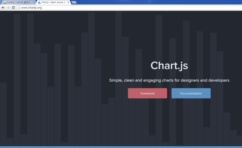Click the browser Back arrow
Viewport: 242px width, 148px height.
[x=3, y=8]
